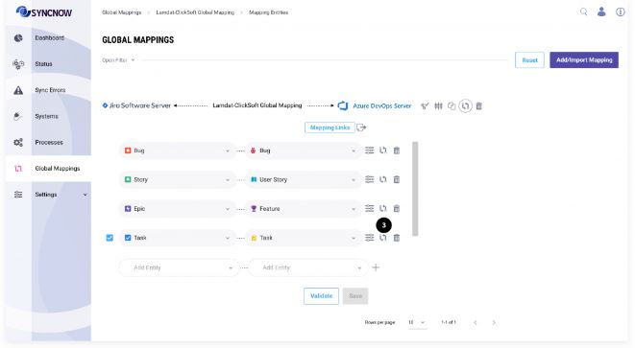Click the Processes gears icon
This screenshot has width=635, height=348.
[x=18, y=142]
